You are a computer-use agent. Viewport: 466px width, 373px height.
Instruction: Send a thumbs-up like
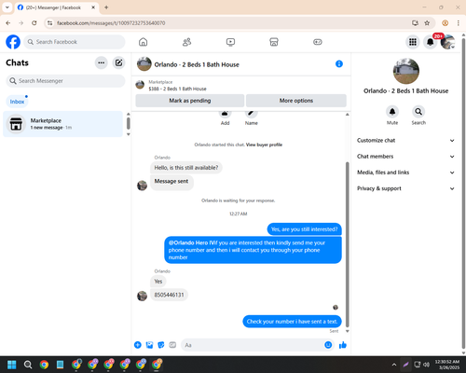[343, 345]
